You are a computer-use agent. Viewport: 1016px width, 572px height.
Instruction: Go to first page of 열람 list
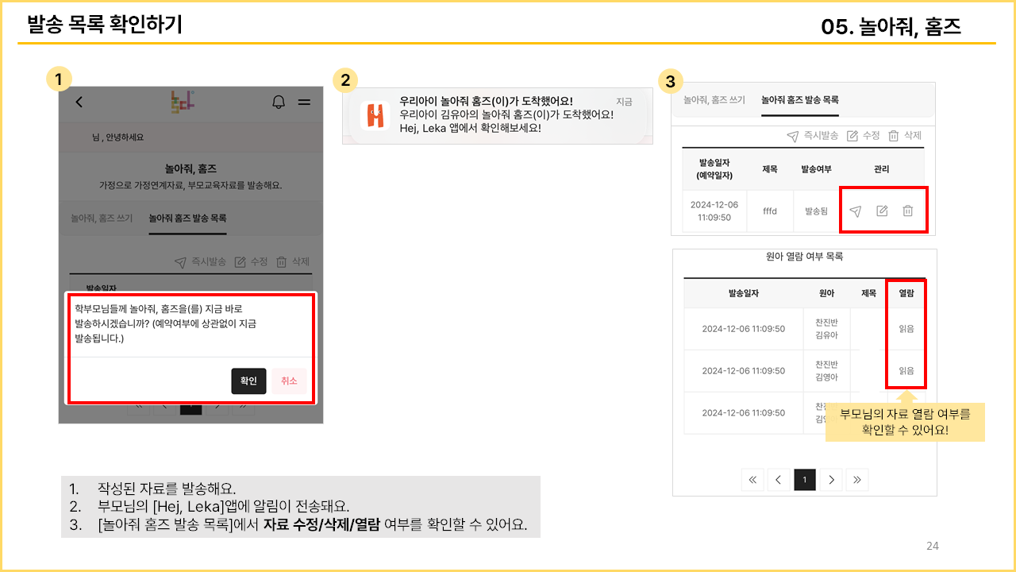752,480
